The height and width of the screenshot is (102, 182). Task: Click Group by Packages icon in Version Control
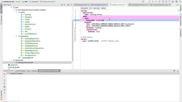click(5, 74)
